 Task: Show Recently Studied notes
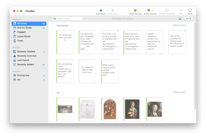29,52
